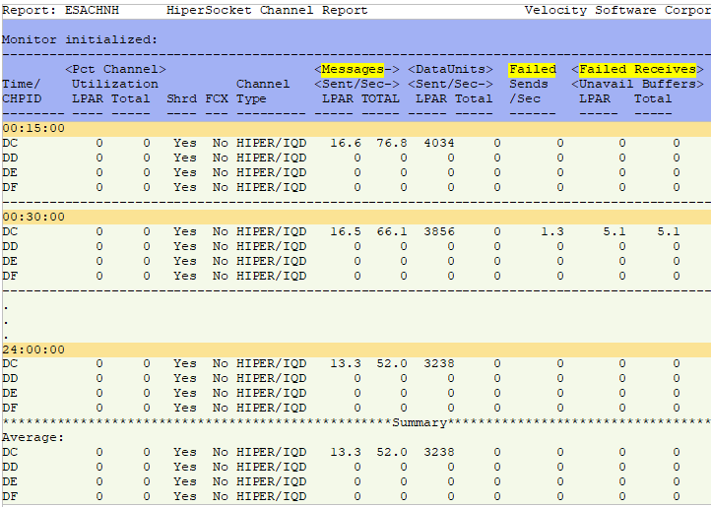The height and width of the screenshot is (507, 711).
Task: Select the 4034 data units value
Action: [x=438, y=143]
